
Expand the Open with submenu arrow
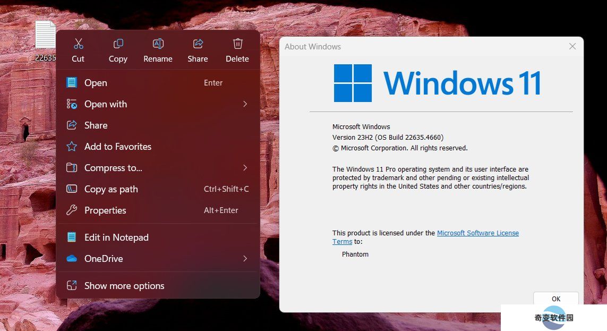(245, 104)
